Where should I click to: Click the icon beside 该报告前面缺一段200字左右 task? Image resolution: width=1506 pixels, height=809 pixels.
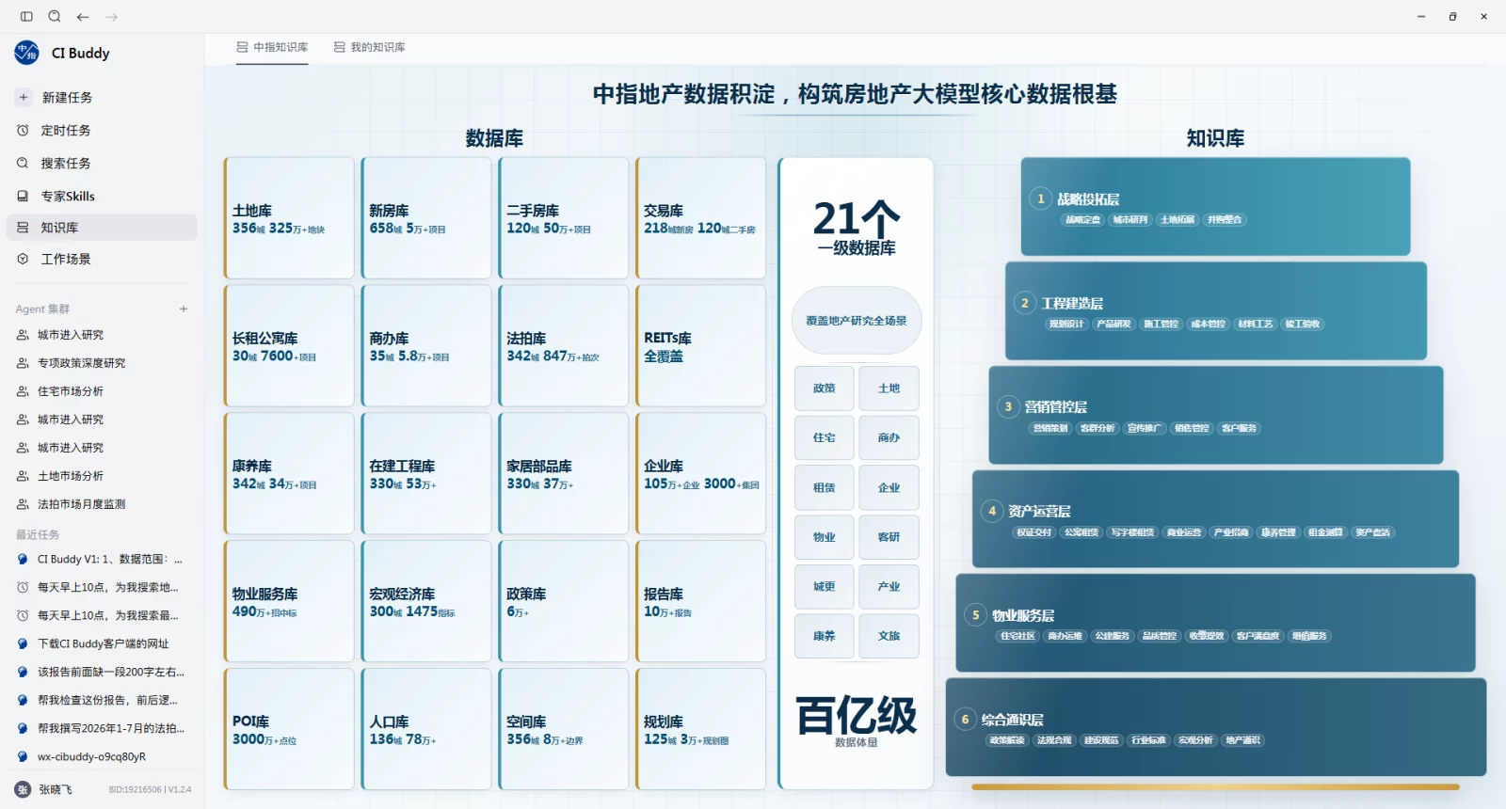[23, 672]
